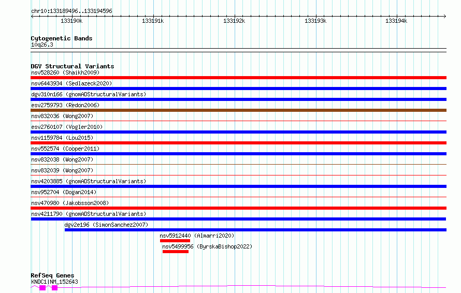Click the blue nsv552574 variant bar
Viewport: 461px width, 293px height.
pos(238,154)
